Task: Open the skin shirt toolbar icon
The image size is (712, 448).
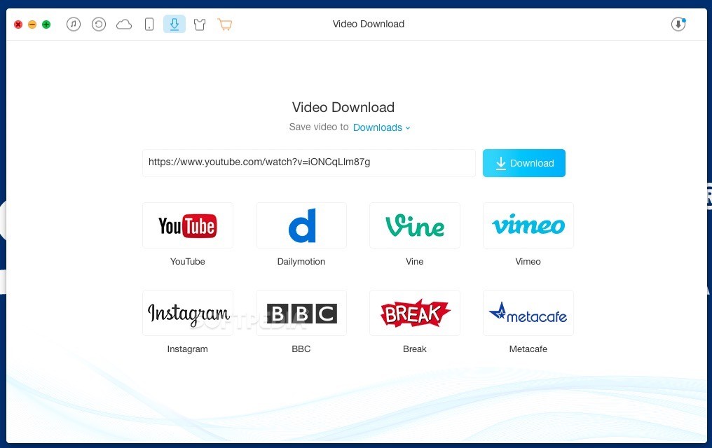Action: click(200, 24)
